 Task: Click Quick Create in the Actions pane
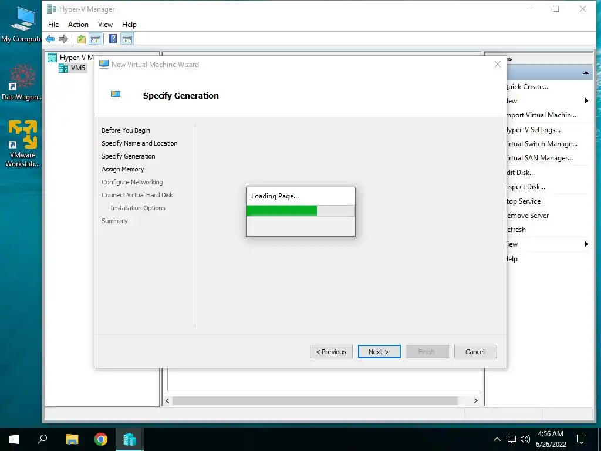[528, 87]
